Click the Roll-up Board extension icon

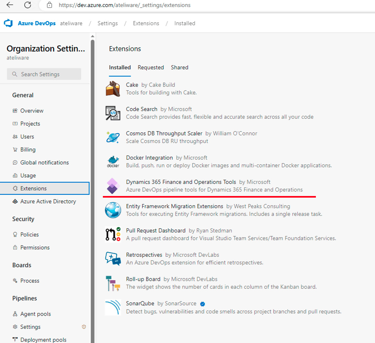click(113, 283)
